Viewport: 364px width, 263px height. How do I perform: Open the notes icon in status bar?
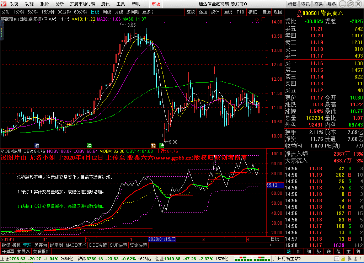(x=336, y=259)
